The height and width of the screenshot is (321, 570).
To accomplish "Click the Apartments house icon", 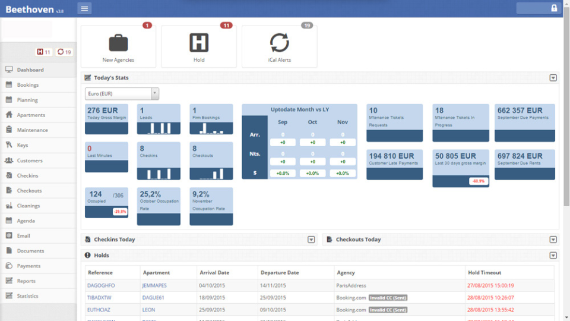I will (x=9, y=115).
